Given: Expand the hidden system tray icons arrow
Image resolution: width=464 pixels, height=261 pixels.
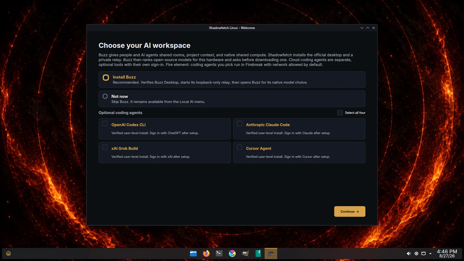Looking at the screenshot, I should 430,253.
